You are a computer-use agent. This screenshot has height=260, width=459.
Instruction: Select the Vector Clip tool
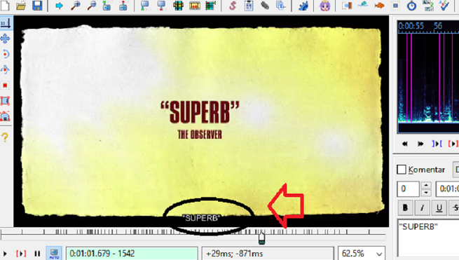tap(6, 116)
